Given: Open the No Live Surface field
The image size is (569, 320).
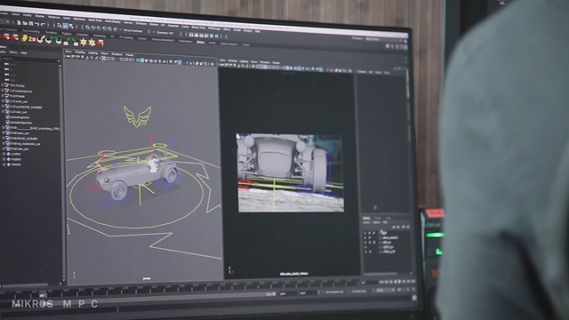Looking at the screenshot, I should point(132,30).
